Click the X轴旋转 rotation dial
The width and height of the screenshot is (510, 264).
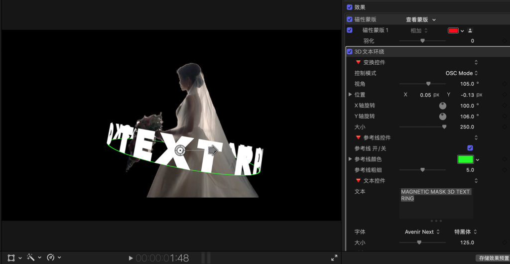[x=442, y=106]
